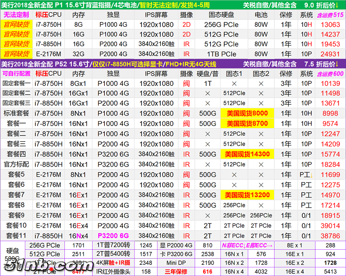Click the 可自行配置 header cell
The height and width of the screenshot is (276, 346).
(16, 74)
